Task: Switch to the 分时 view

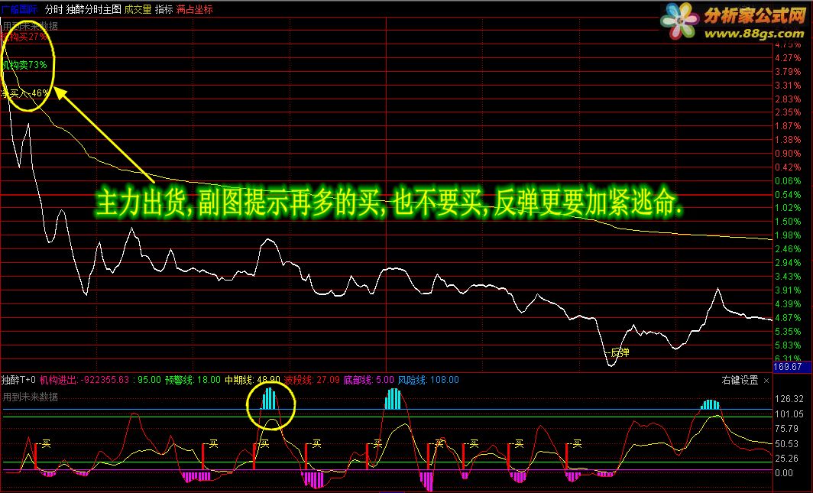Action: 53,9
